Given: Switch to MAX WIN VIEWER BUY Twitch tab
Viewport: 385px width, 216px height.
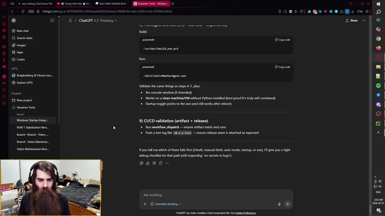Looking at the screenshot, I should (112, 4).
